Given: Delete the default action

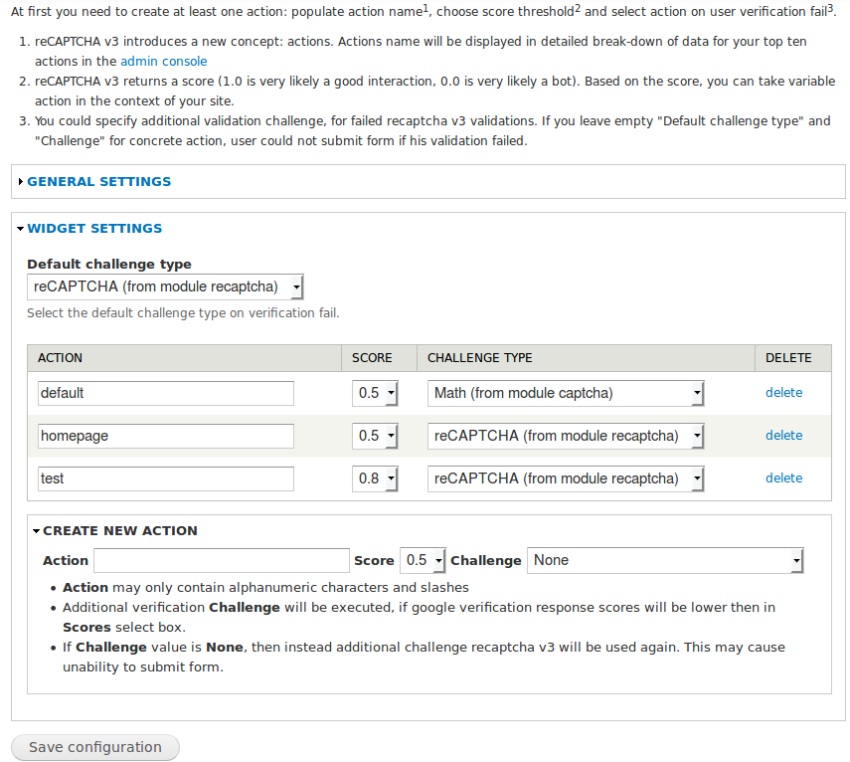Looking at the screenshot, I should tap(783, 393).
